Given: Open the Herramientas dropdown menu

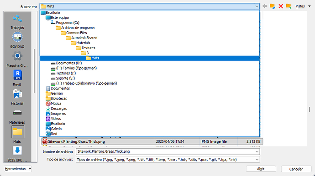Looking at the screenshot, I should [x=18, y=169].
